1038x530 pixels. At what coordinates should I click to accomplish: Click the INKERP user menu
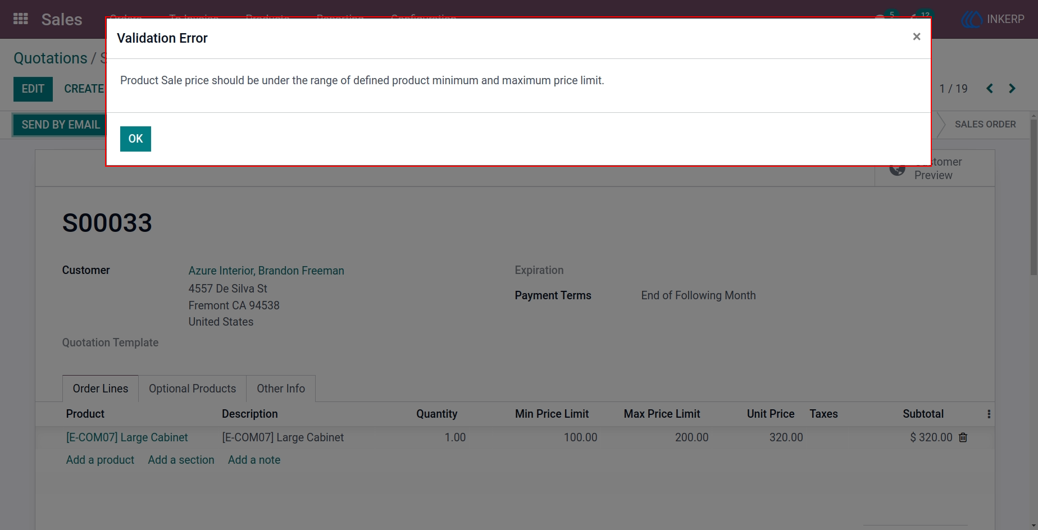coord(993,19)
